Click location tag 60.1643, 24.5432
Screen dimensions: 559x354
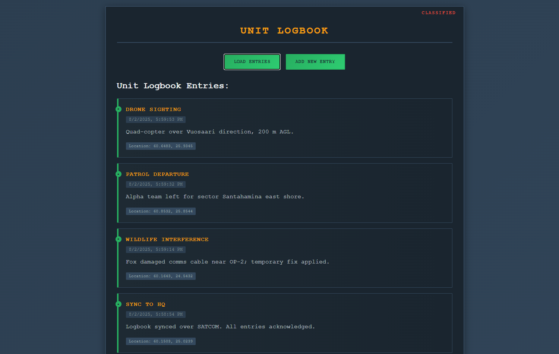[161, 276]
